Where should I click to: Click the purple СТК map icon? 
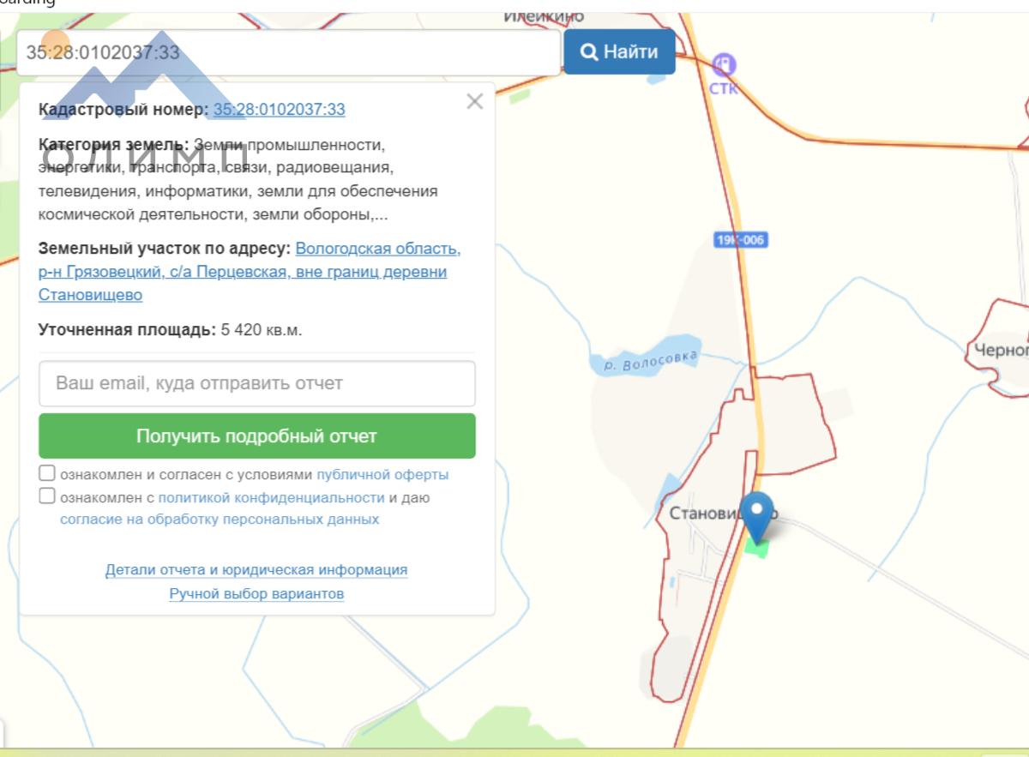(725, 65)
